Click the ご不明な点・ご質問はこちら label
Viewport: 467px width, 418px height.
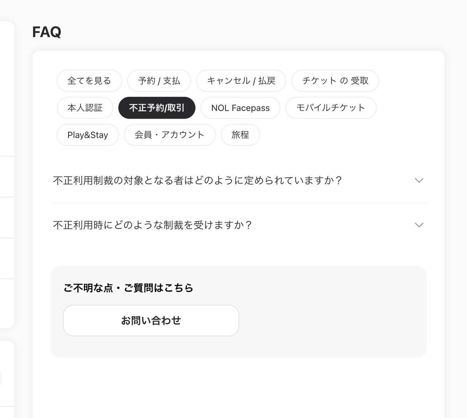pyautogui.click(x=129, y=288)
